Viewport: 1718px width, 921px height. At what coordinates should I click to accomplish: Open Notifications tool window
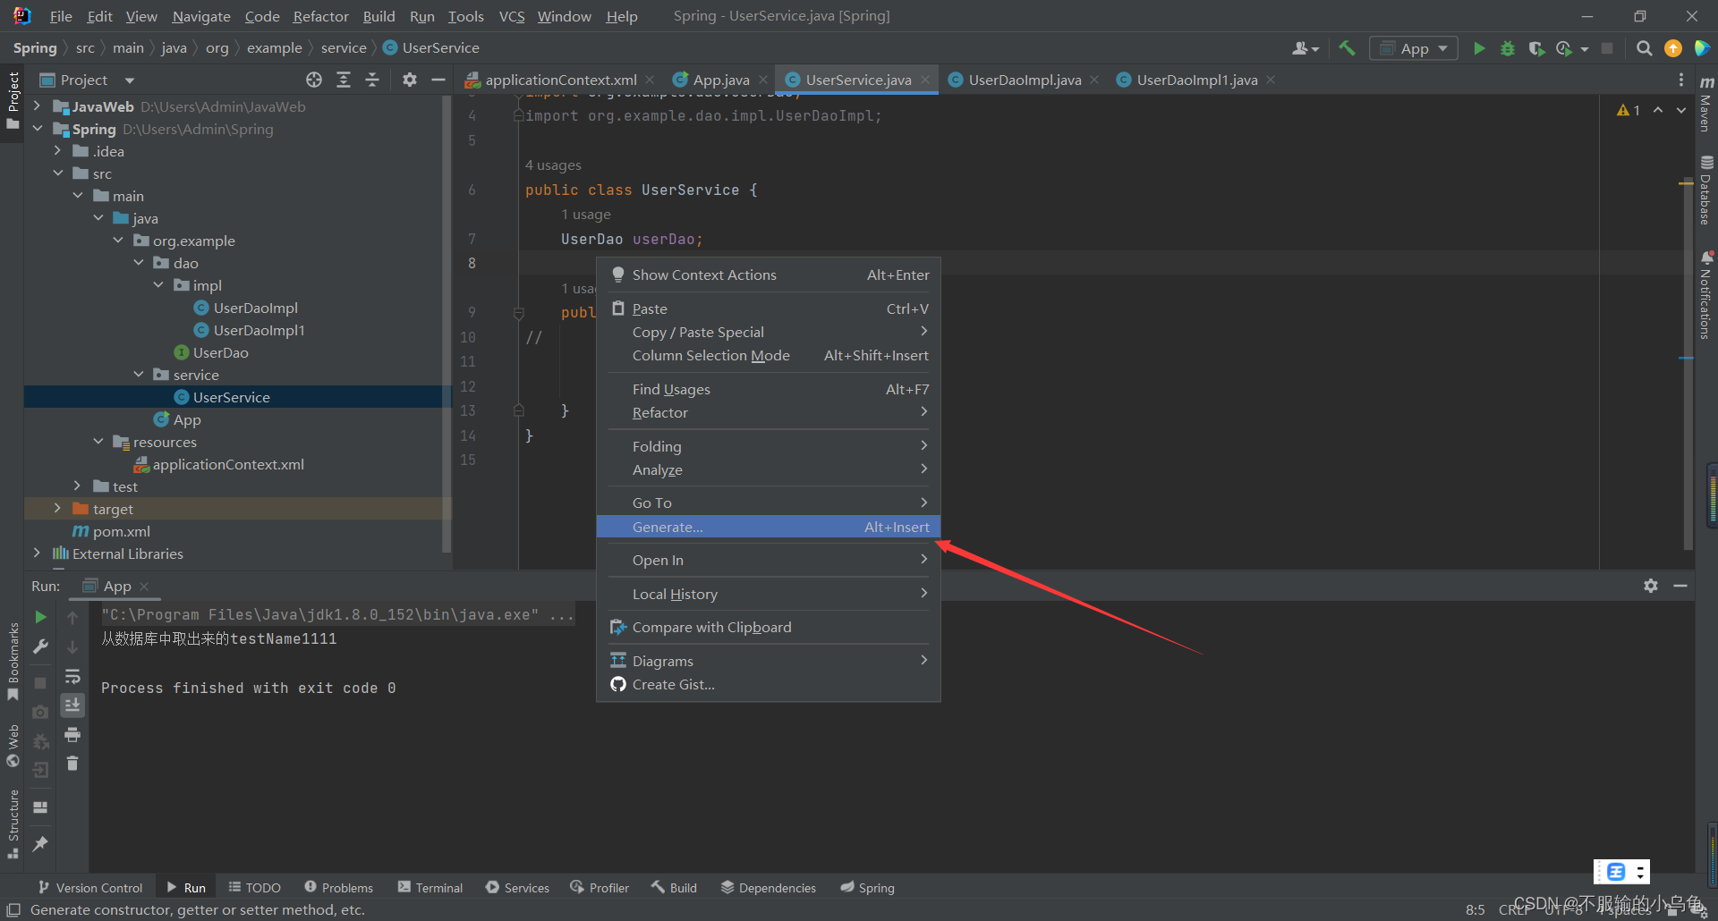1706,295
